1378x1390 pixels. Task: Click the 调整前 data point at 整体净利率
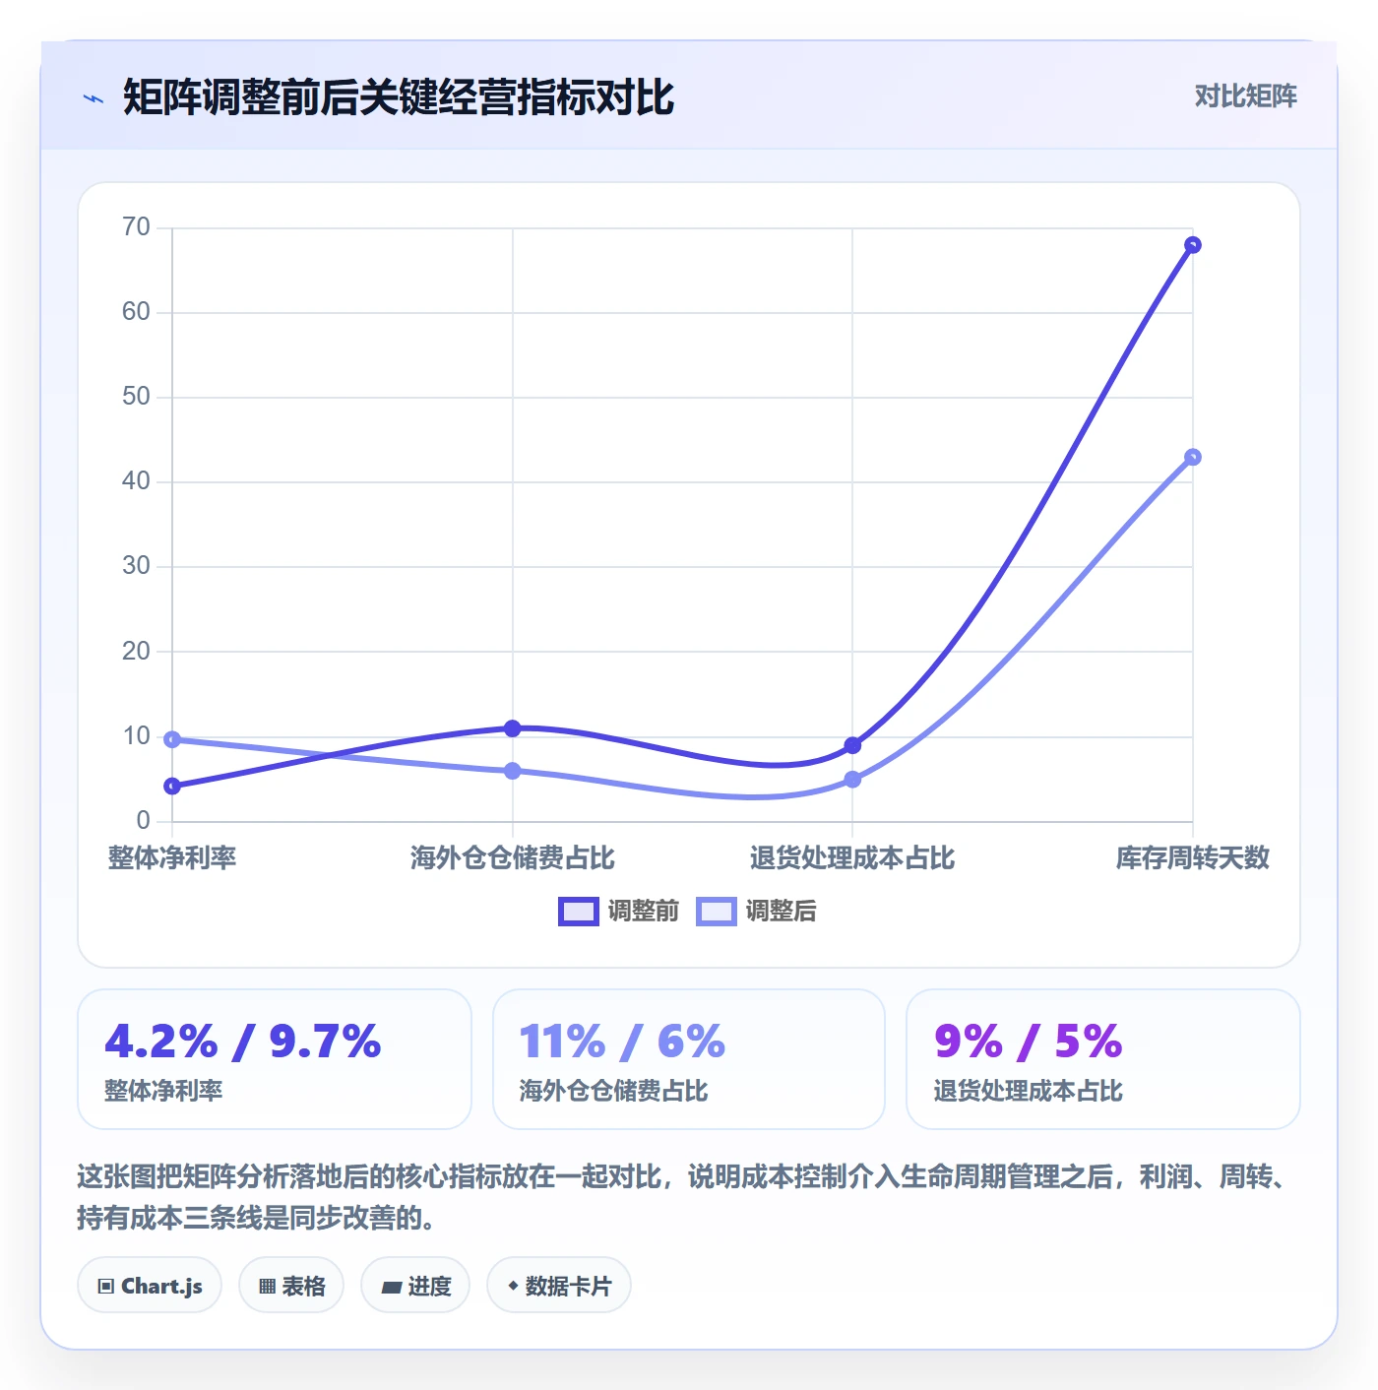(172, 786)
